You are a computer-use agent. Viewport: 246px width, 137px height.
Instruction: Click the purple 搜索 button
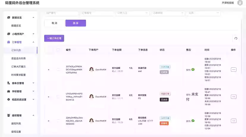click(x=76, y=23)
